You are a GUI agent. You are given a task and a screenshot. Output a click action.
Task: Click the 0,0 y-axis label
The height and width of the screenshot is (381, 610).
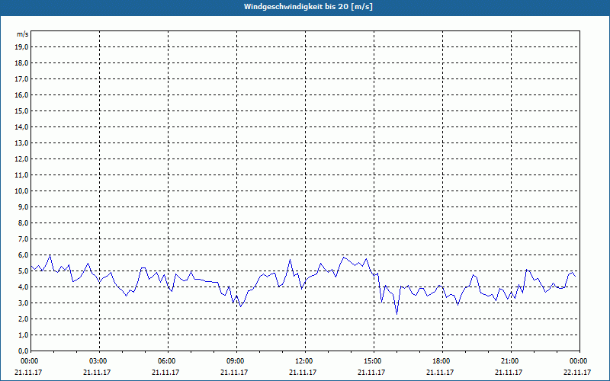pyautogui.click(x=23, y=351)
